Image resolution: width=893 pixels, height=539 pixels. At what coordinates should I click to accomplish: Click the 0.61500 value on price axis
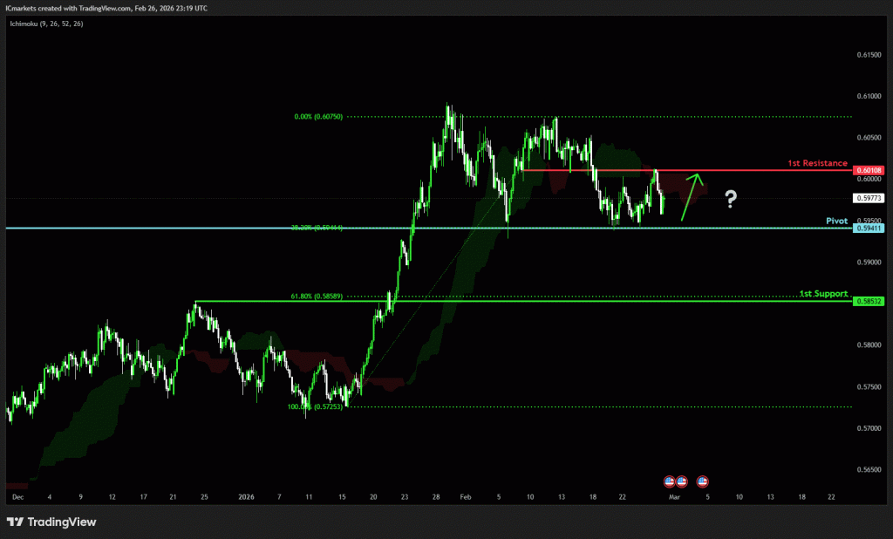tap(869, 54)
